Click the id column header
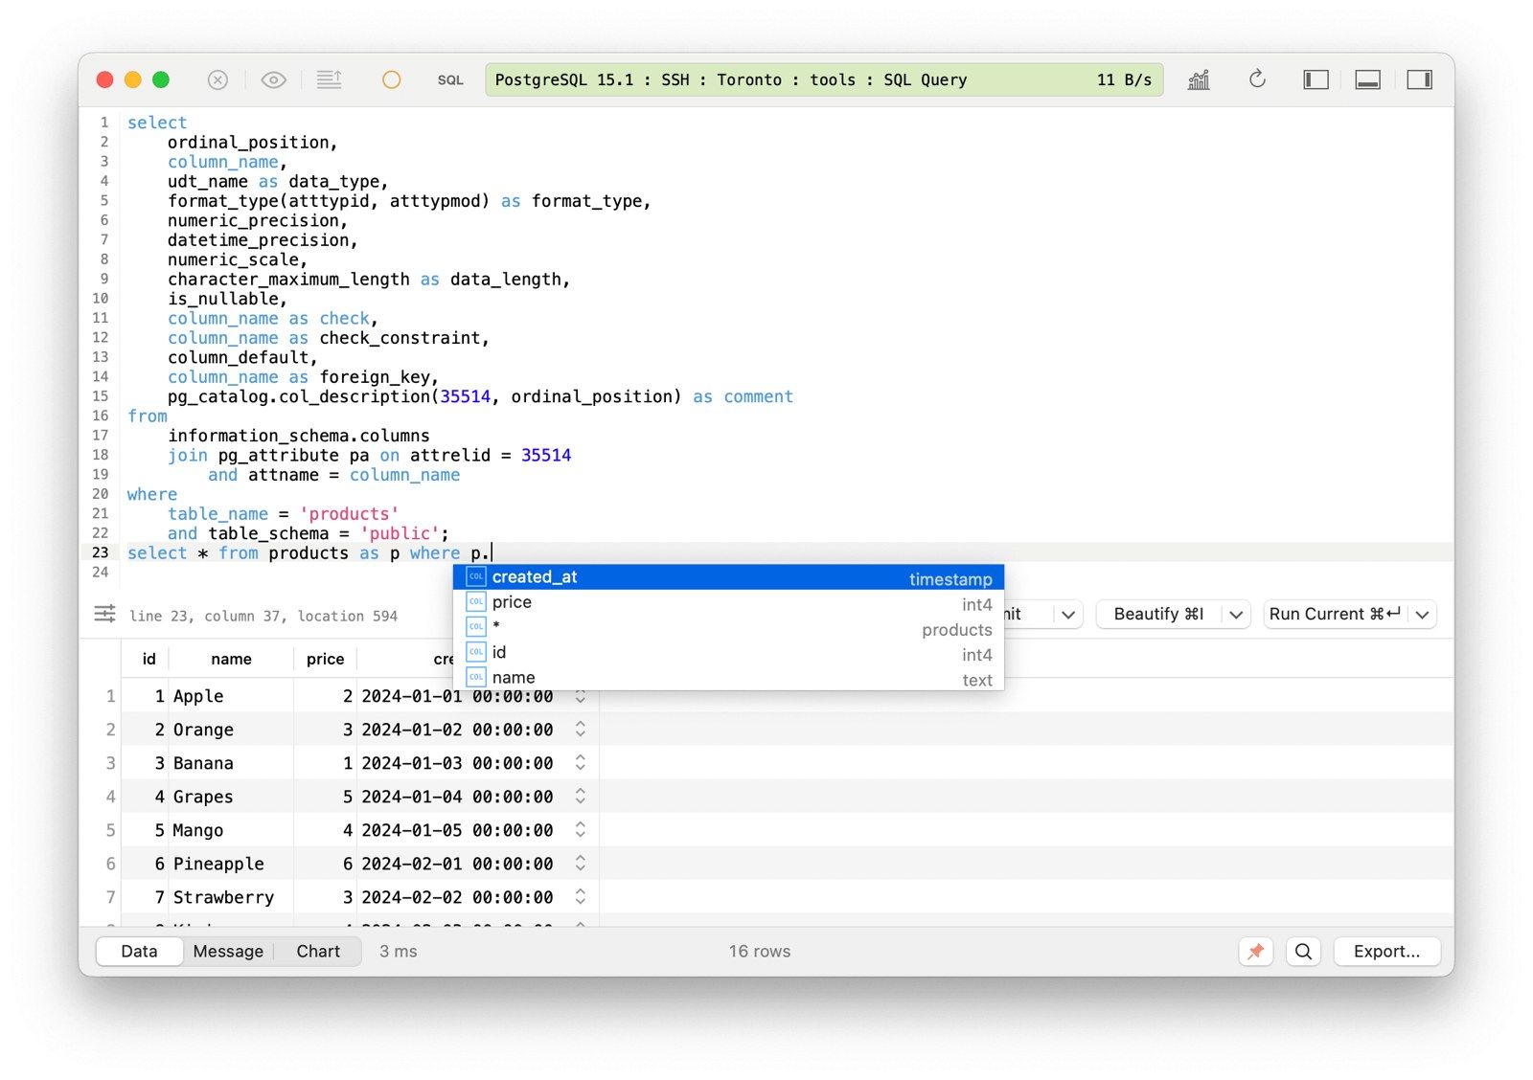 [x=149, y=659]
